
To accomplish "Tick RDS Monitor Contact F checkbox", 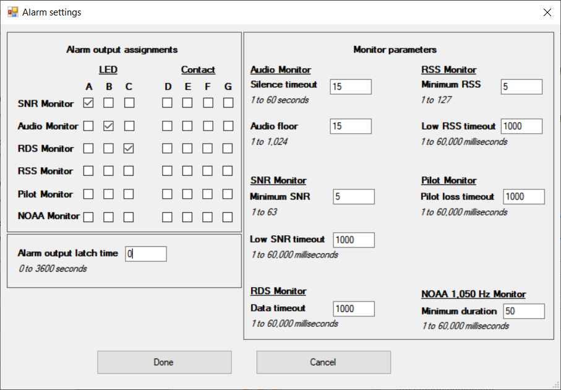I will pos(207,149).
